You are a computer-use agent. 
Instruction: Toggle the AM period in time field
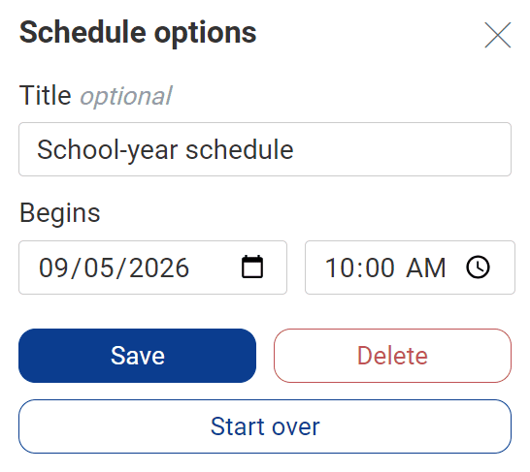pyautogui.click(x=426, y=267)
